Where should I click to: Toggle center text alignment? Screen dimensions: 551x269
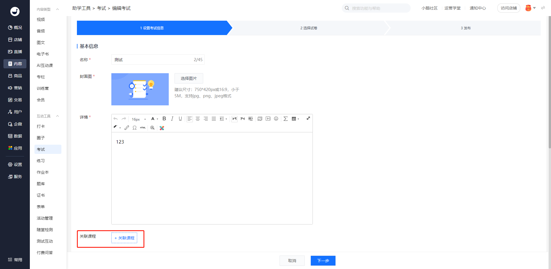click(198, 119)
